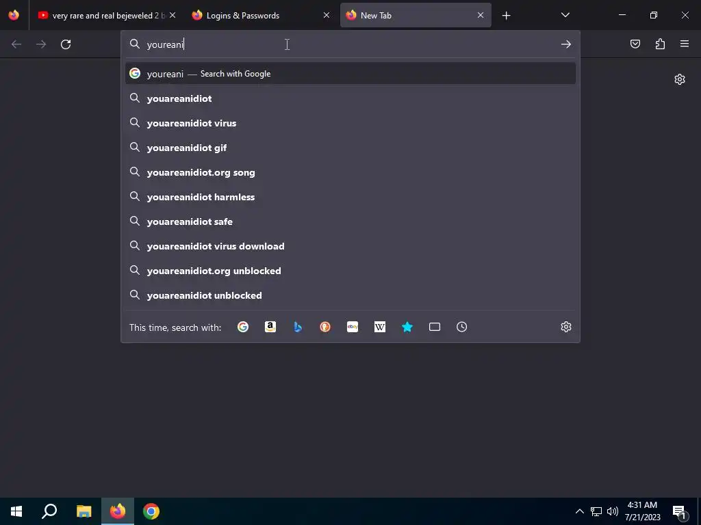Open the notification action center icon
Viewport: 701px width, 525px height.
680,511
